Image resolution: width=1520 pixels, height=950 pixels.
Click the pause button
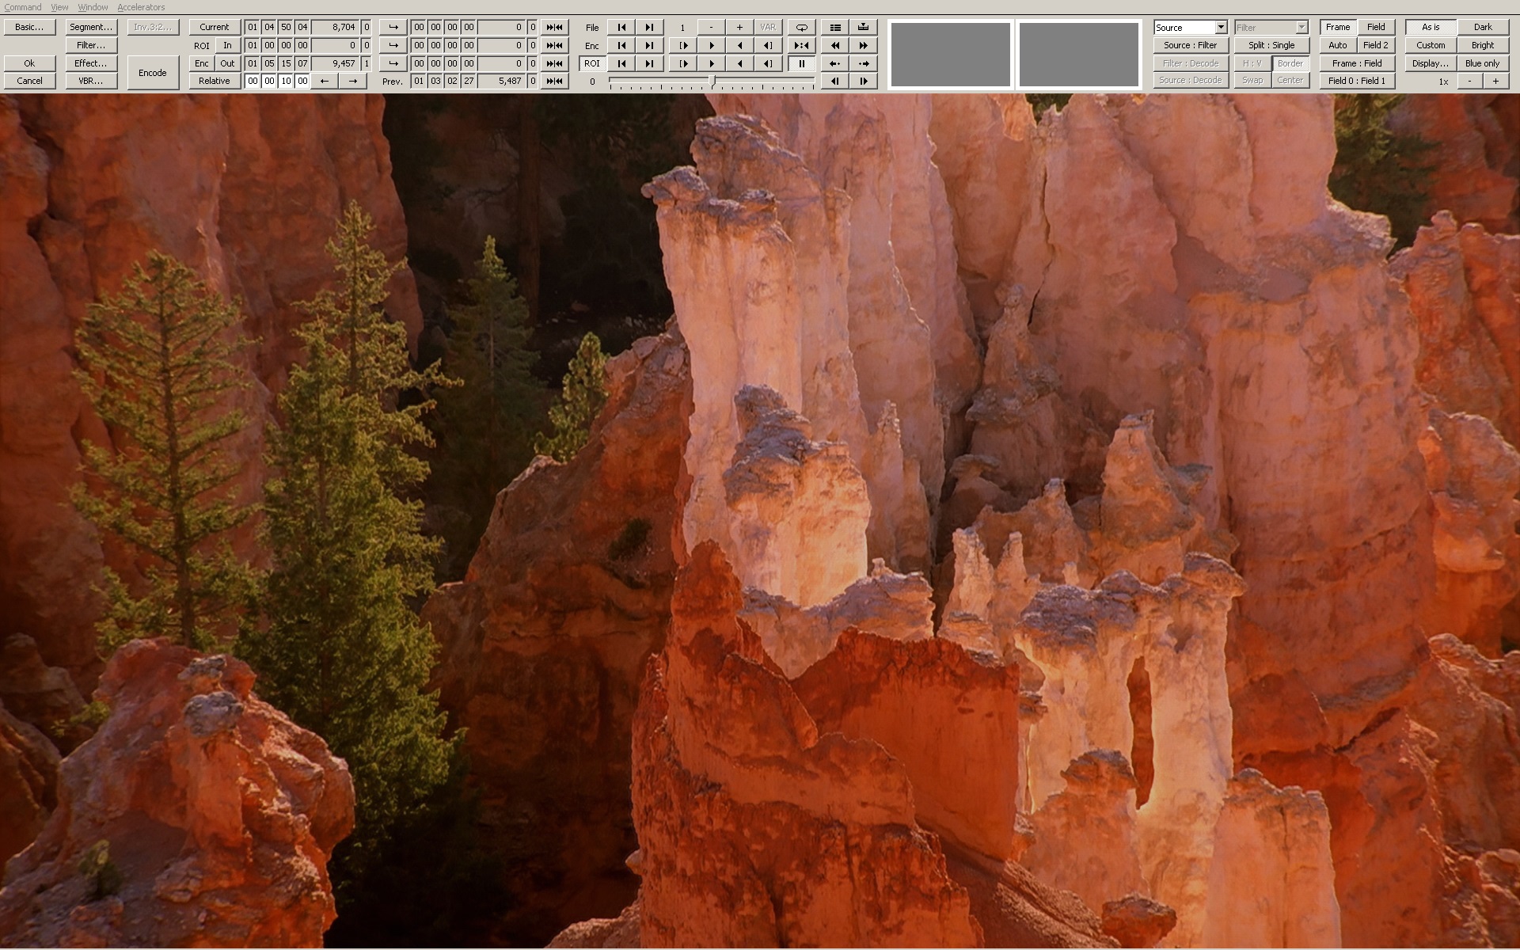(801, 63)
